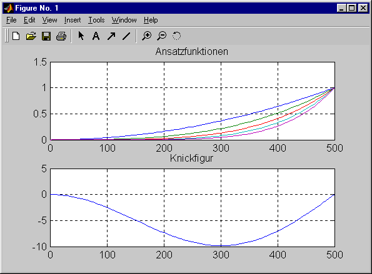Expand the Tools menu
This screenshot has height=274, width=372.
tap(96, 20)
